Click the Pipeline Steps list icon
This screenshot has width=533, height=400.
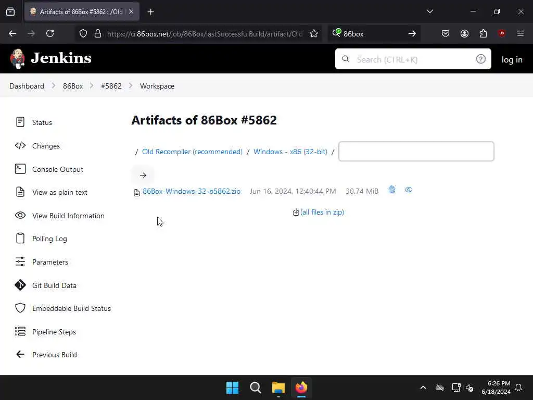click(x=20, y=331)
